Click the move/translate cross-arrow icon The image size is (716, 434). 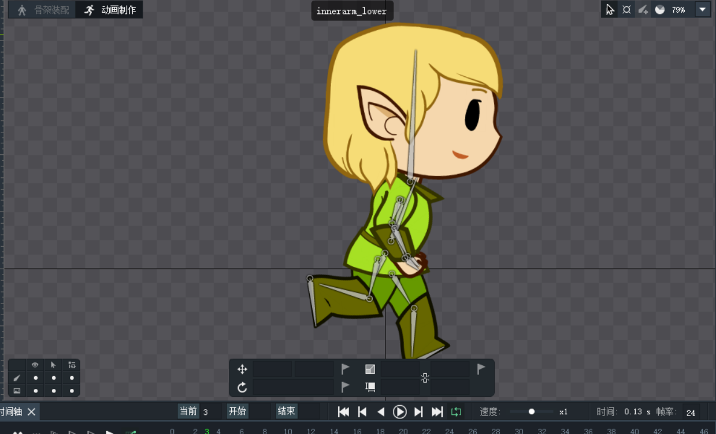pos(242,369)
